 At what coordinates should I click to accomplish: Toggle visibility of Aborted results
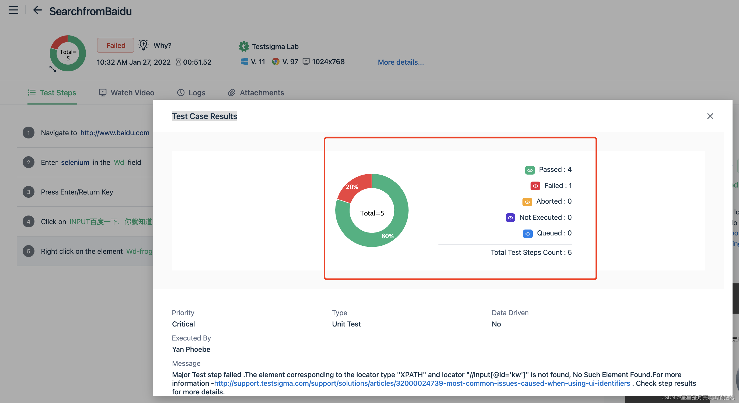(x=527, y=202)
